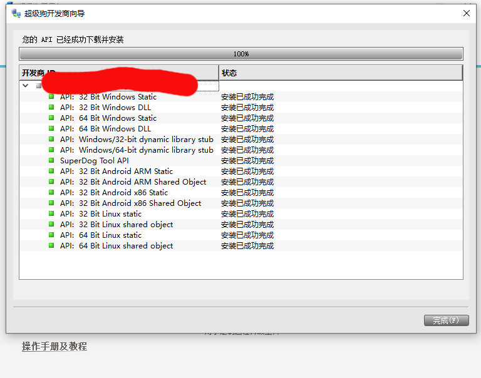Click green icon for 32 Bit Android x86 Static
The image size is (481, 378).
(x=51, y=192)
